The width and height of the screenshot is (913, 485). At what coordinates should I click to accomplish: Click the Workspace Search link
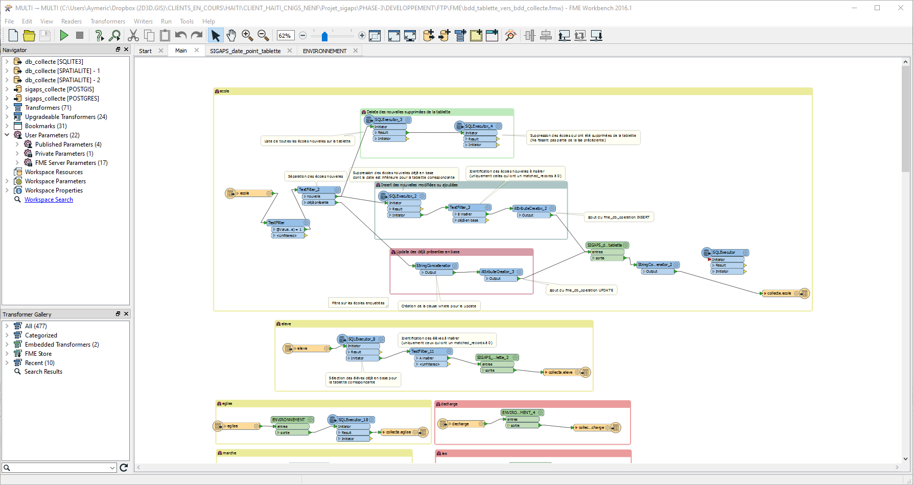[49, 200]
